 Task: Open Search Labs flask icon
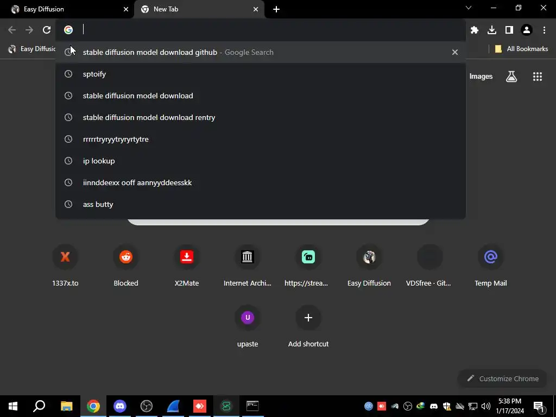point(511,77)
